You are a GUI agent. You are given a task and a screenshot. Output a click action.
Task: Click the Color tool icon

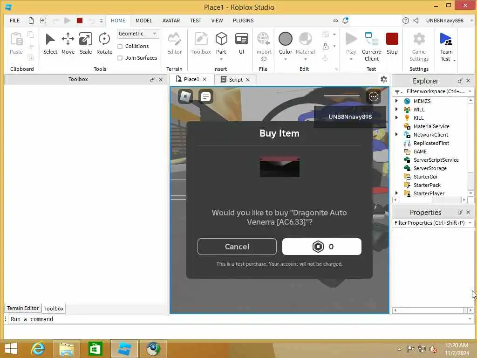click(x=286, y=39)
